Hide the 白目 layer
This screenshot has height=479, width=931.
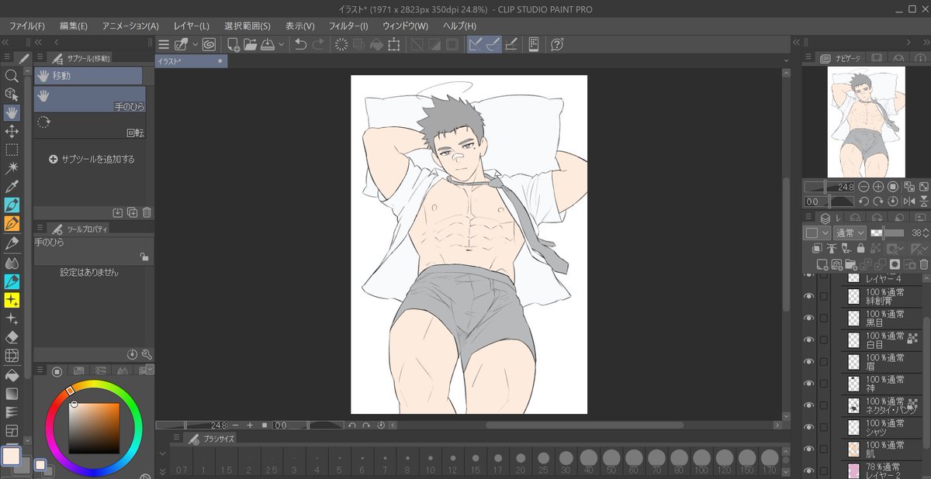pyautogui.click(x=809, y=339)
